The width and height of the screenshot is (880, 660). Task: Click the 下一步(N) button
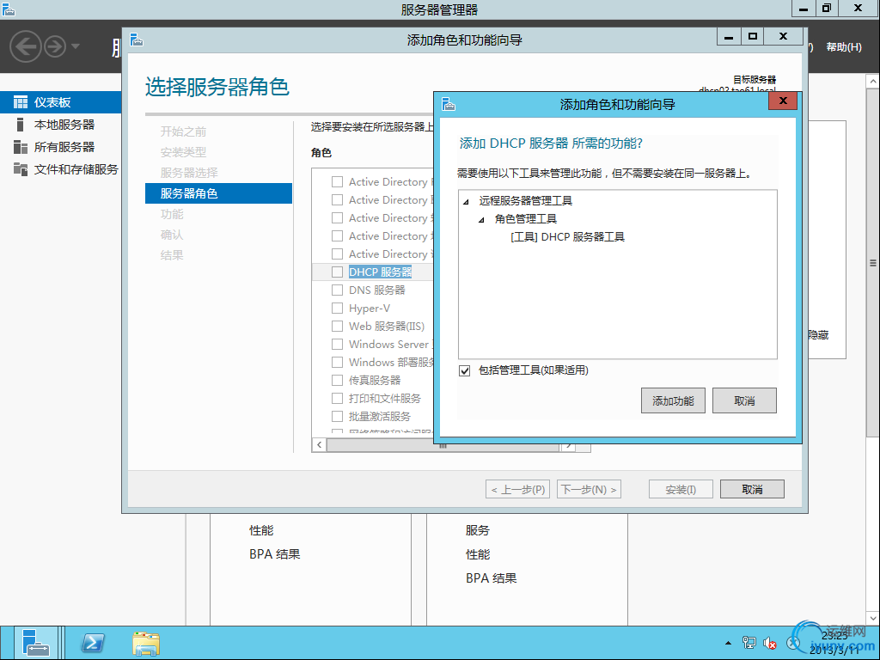pos(589,489)
